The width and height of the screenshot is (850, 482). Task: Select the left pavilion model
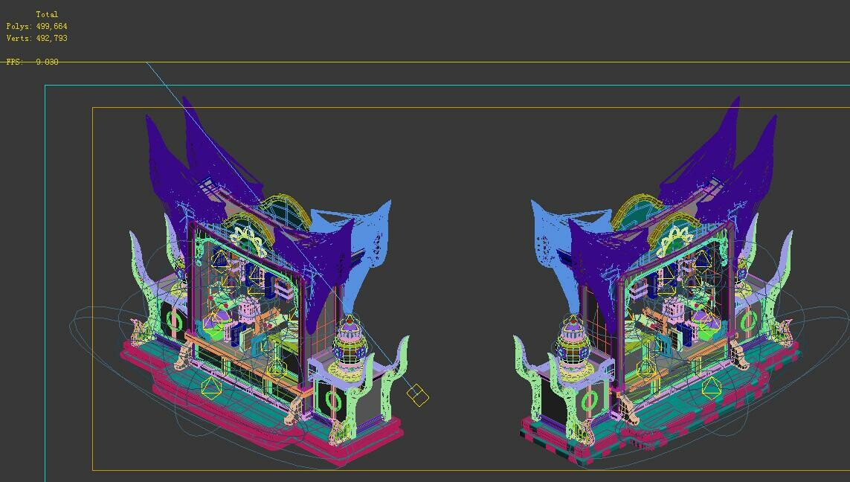point(245,298)
